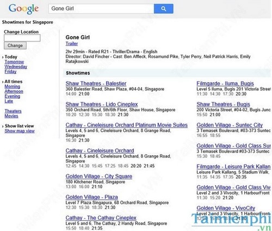Click 20:20 showtime at Cineleisure Orchard
Viewport: 272px width, 231px height.
[136, 166]
